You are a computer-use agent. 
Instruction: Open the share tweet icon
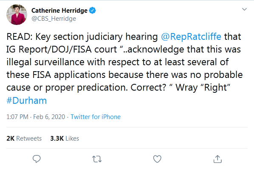(x=217, y=159)
